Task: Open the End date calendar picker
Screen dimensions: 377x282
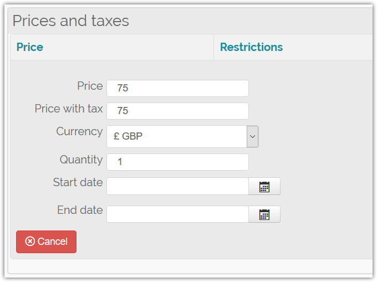Action: click(x=264, y=214)
